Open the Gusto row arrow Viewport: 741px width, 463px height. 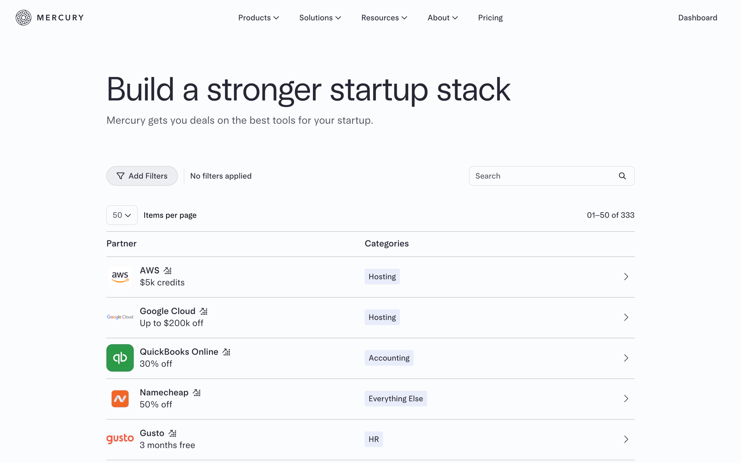click(626, 439)
